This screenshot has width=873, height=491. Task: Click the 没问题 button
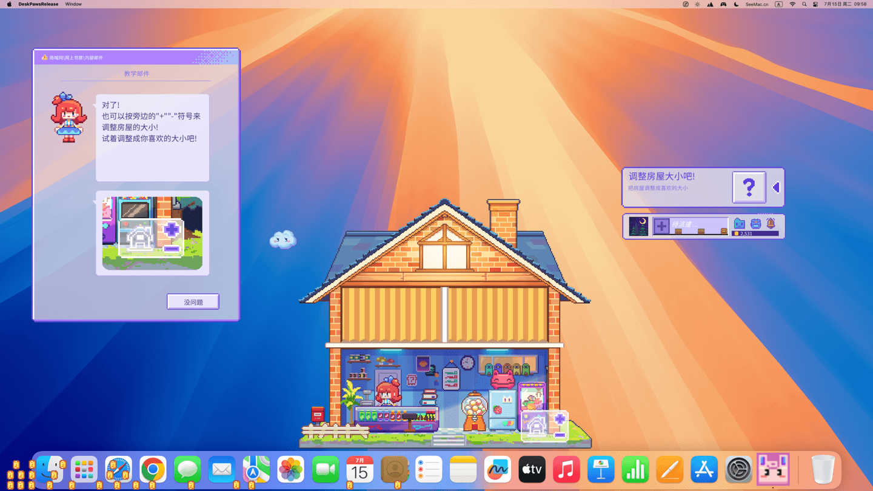pos(193,302)
